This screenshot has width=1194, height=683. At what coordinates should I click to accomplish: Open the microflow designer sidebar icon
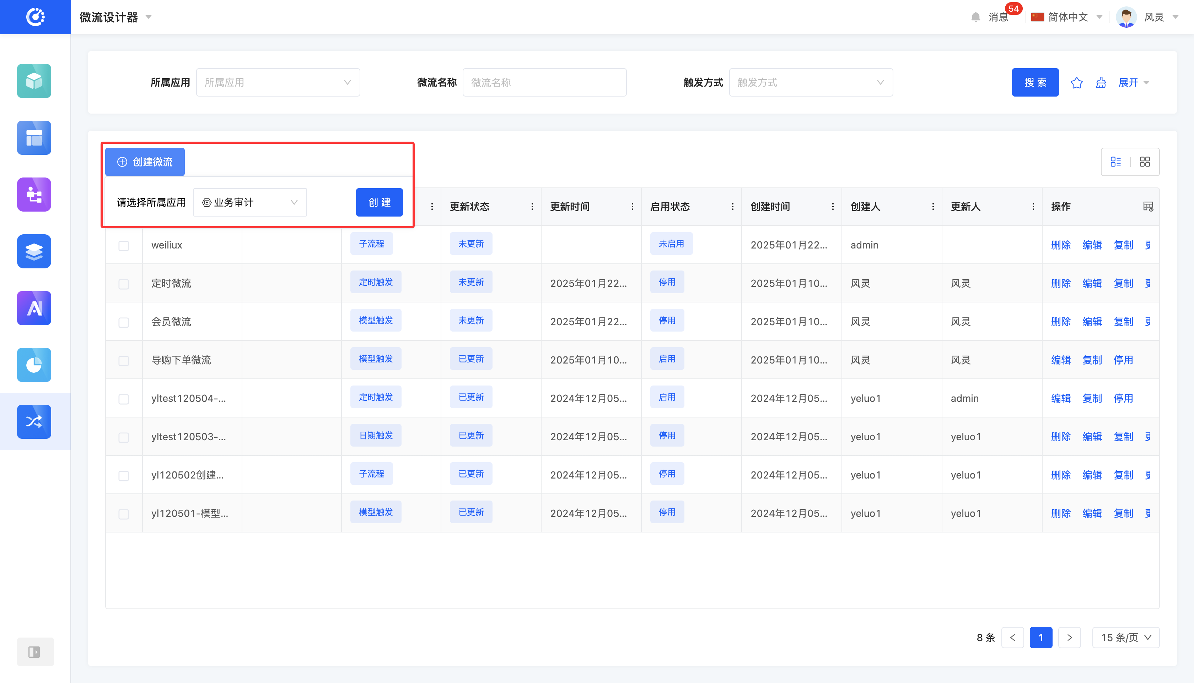(34, 421)
